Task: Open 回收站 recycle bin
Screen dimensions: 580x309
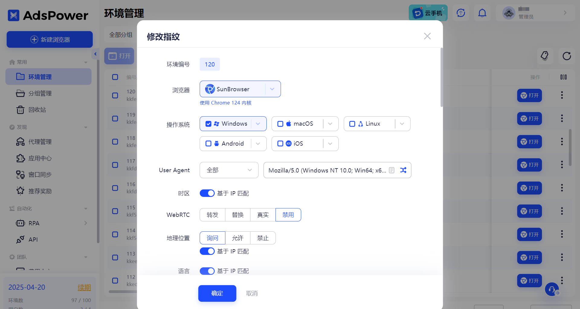Action: tap(48, 110)
